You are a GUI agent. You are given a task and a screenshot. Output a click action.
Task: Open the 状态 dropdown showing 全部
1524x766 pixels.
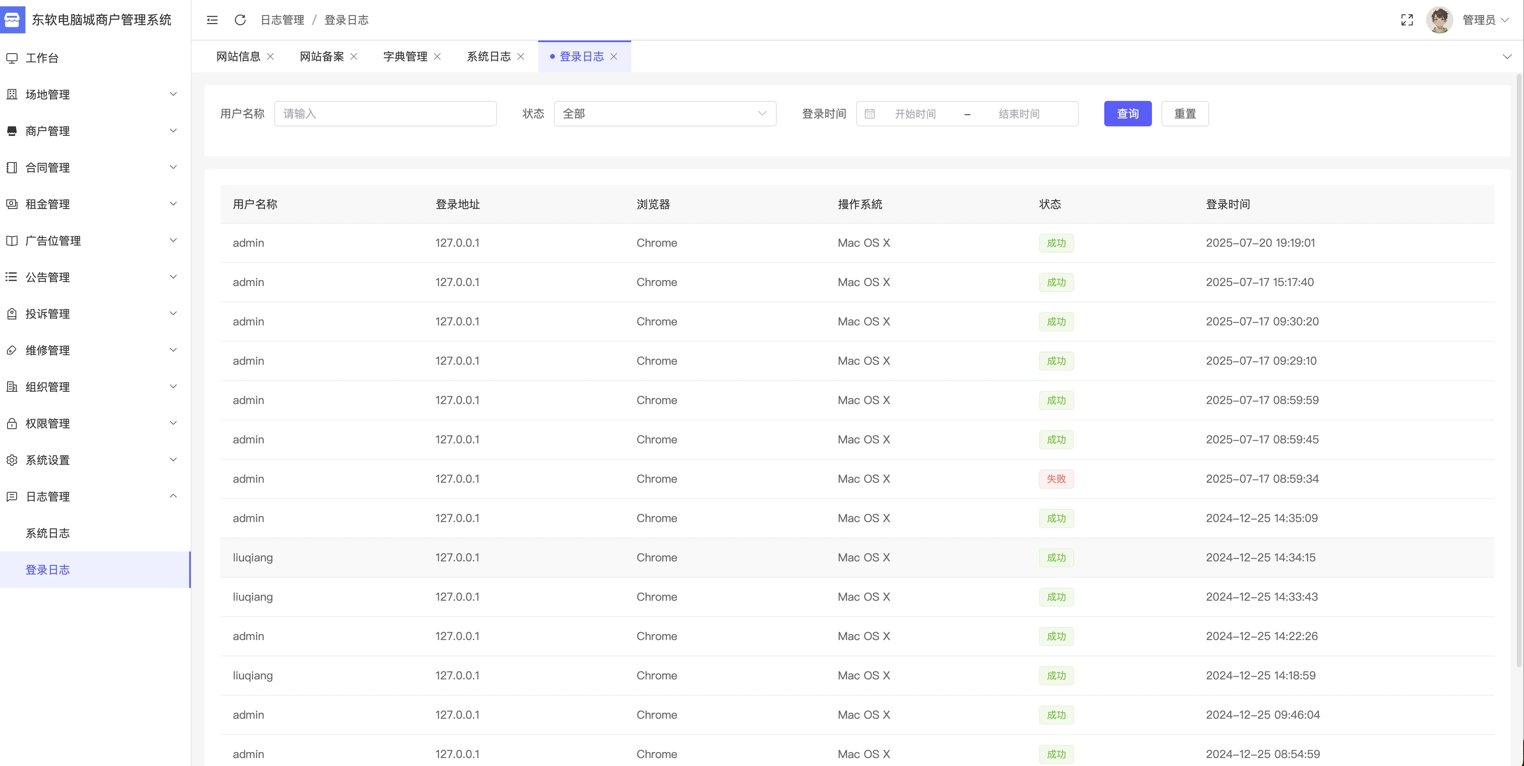[664, 114]
